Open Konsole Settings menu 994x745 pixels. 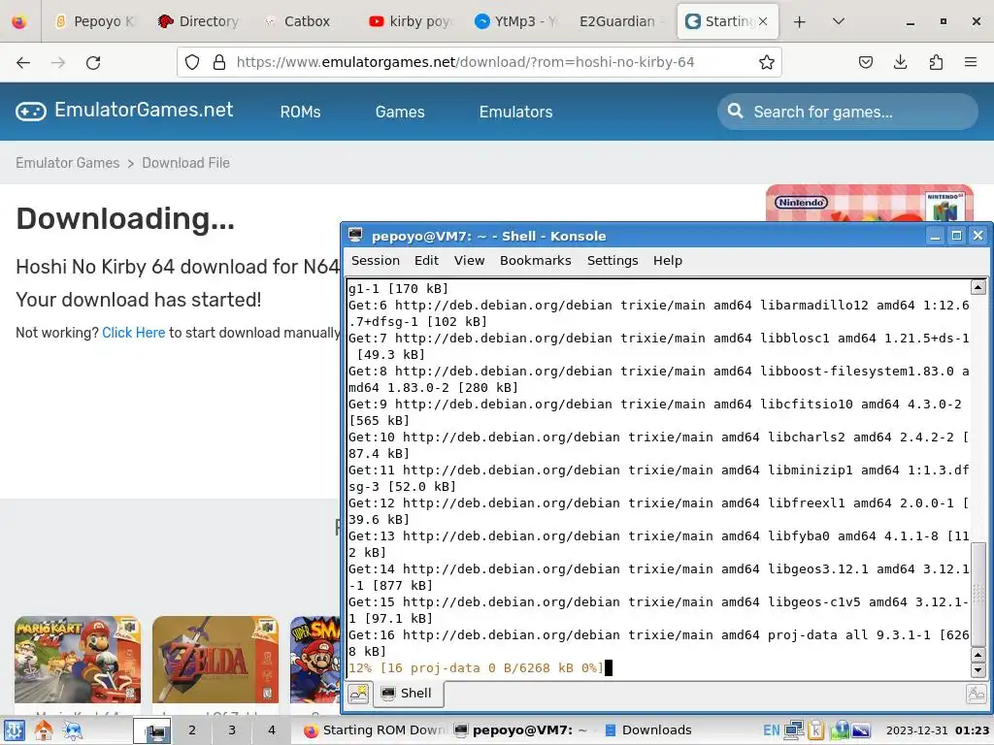click(612, 260)
